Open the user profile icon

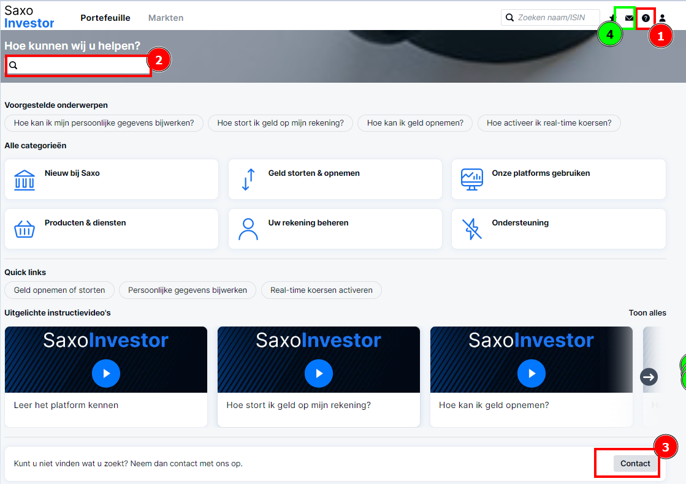coord(662,18)
